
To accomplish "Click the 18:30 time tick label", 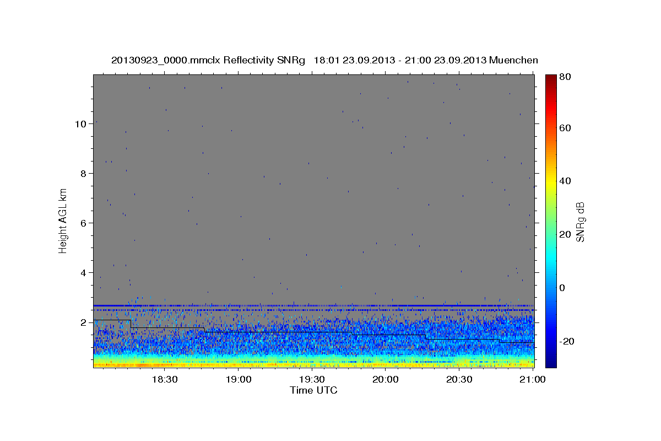I will pos(164,380).
